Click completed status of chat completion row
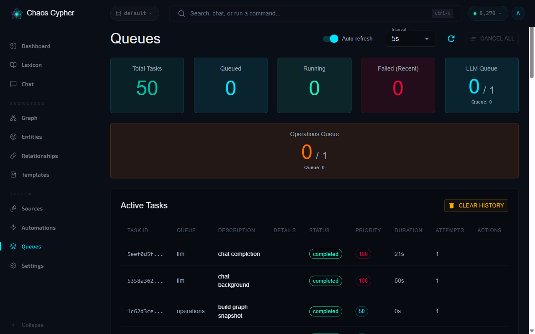 [x=326, y=254]
